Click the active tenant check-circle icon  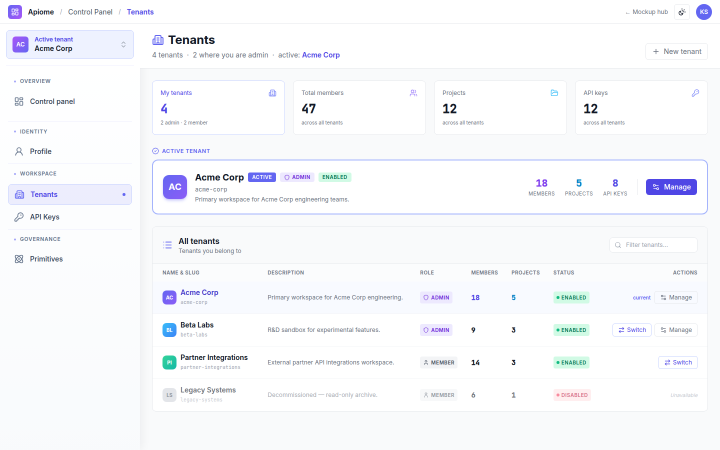(x=155, y=151)
